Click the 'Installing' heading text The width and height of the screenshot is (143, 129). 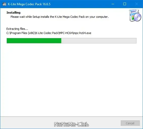(14, 13)
